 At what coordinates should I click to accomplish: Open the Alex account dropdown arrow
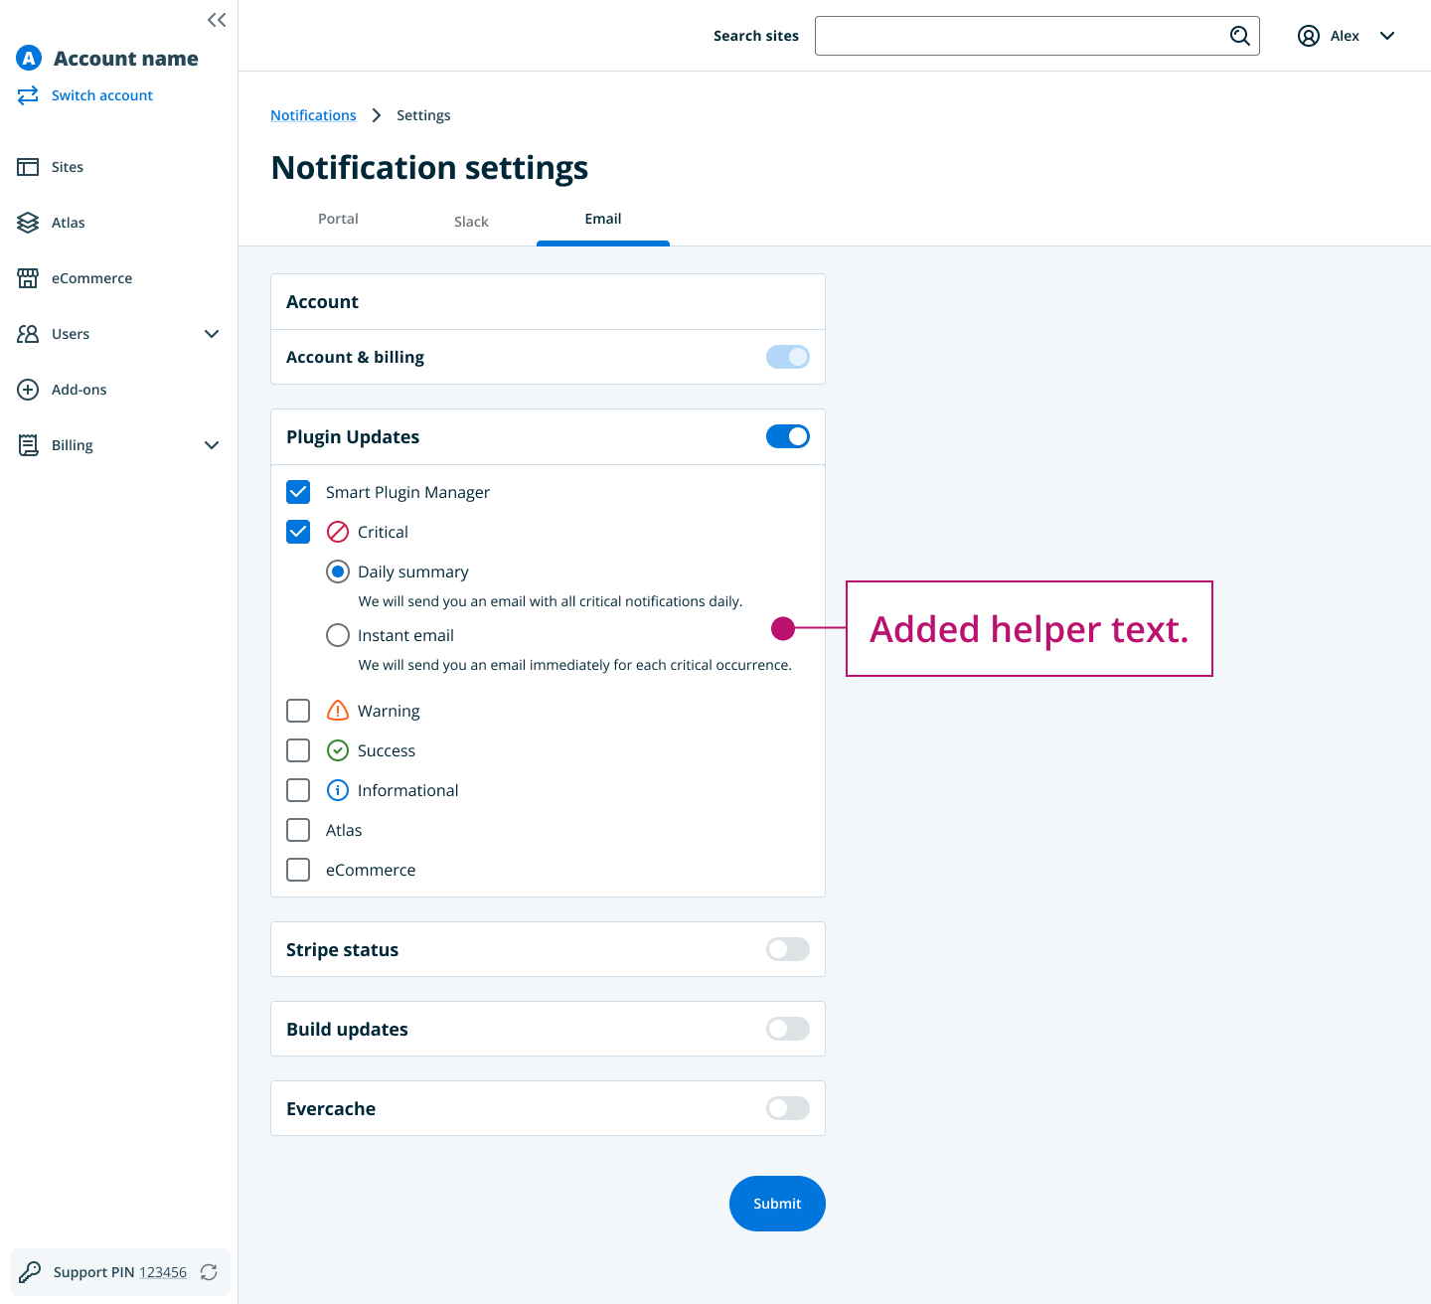tap(1387, 36)
